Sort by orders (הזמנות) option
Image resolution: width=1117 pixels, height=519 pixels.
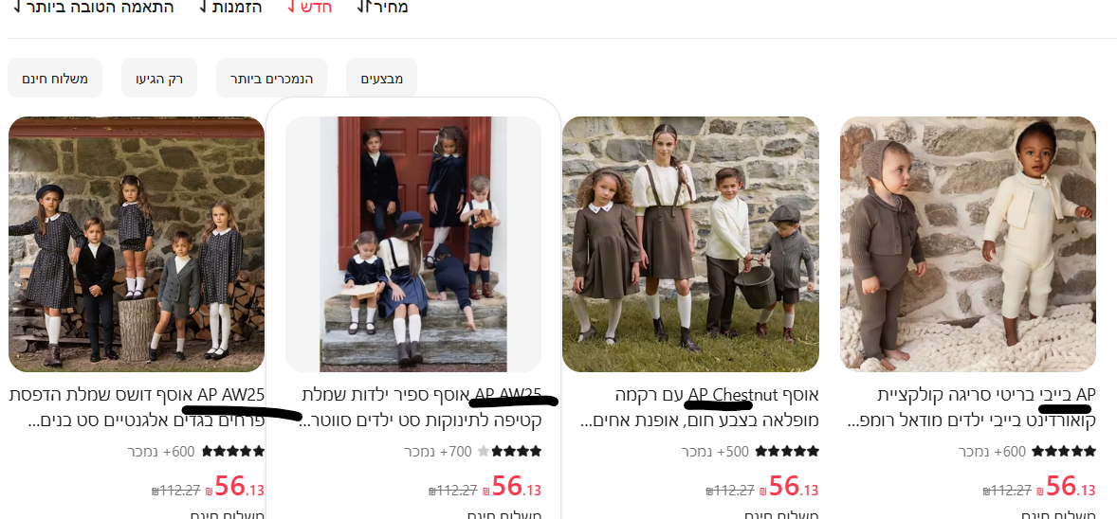(230, 8)
